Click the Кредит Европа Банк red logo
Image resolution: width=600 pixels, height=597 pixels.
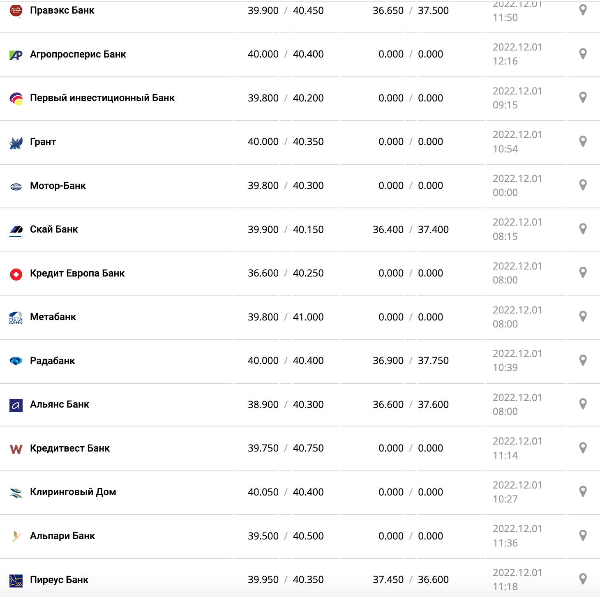[16, 274]
